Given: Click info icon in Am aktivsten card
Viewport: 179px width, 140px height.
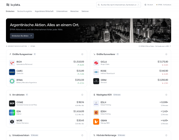Looking at the screenshot, I should [x=82, y=95].
